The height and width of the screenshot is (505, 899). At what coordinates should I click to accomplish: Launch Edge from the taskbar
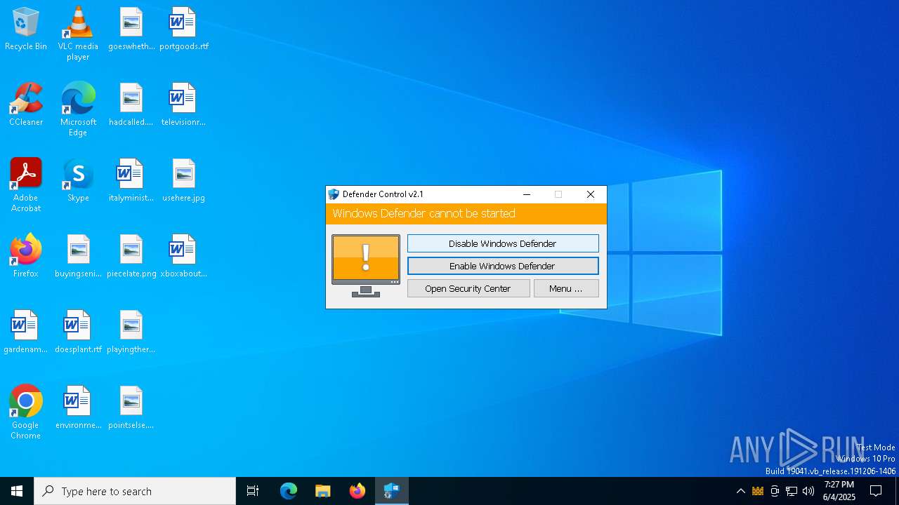click(289, 491)
